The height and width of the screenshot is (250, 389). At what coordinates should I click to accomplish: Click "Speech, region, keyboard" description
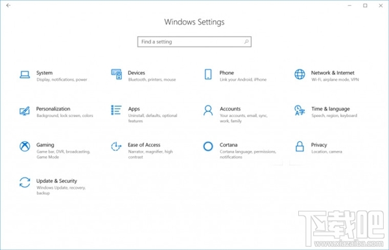pos(334,116)
